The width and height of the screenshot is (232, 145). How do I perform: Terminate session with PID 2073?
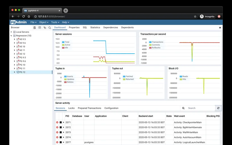(57, 132)
